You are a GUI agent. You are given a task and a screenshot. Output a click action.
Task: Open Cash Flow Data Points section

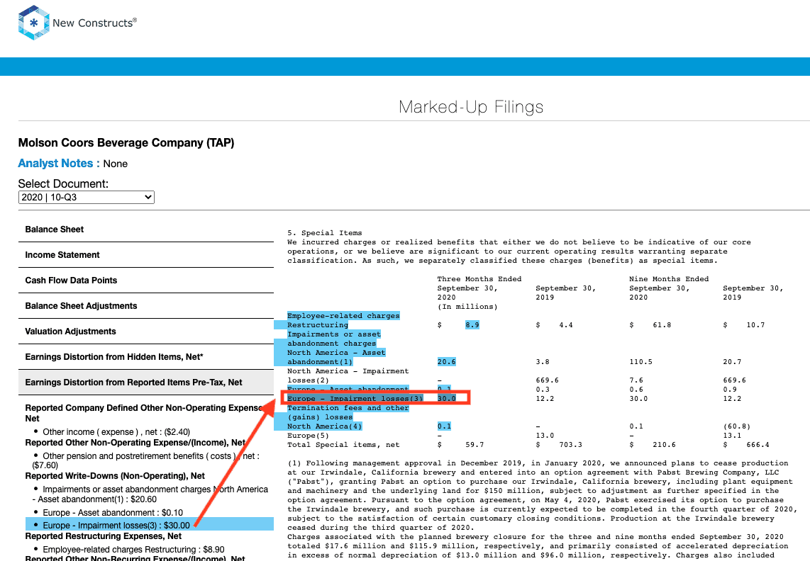pos(146,280)
